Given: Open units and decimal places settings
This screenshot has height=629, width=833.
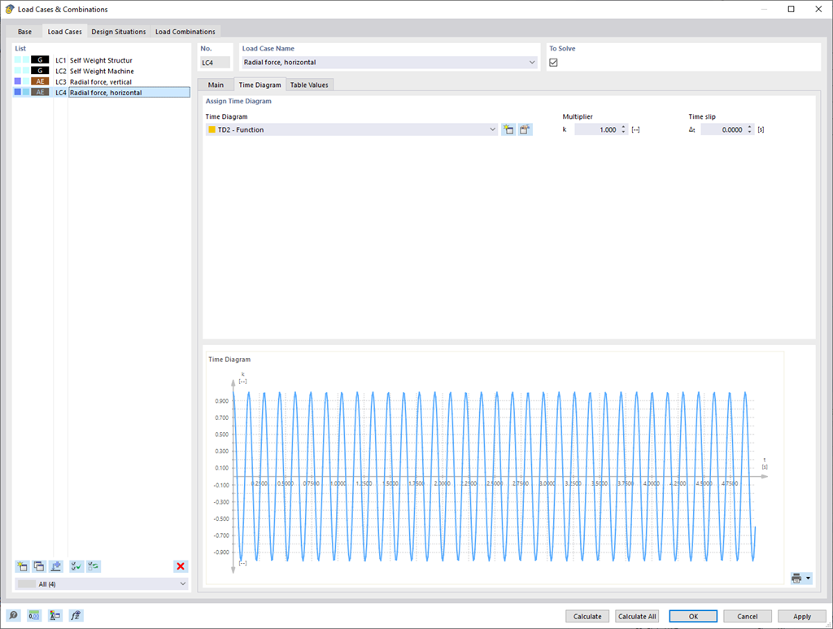Looking at the screenshot, I should pos(34,615).
